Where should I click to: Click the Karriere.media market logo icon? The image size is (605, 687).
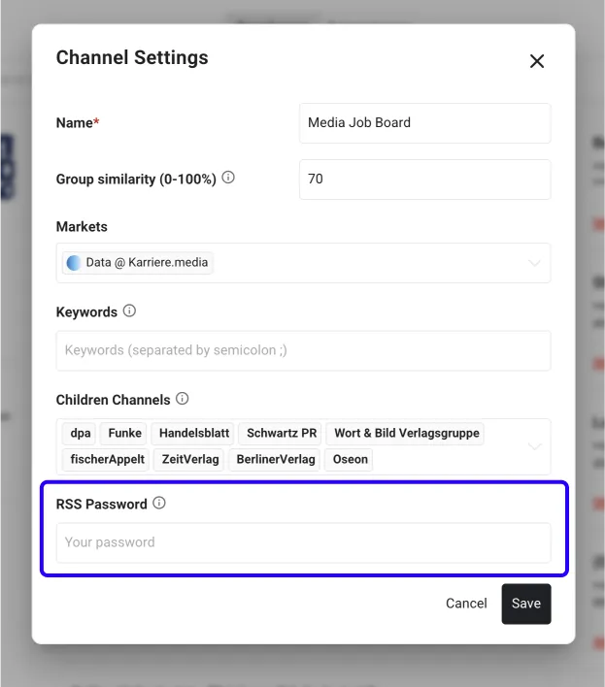point(74,262)
